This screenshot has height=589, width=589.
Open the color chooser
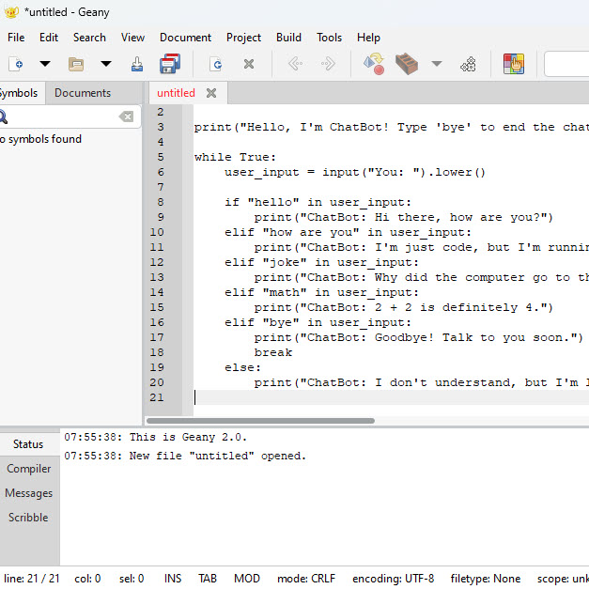pos(513,64)
